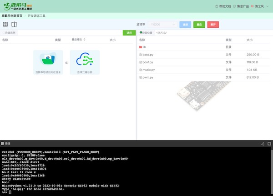Sort by 最后修改 column arrow

[x=85, y=40]
